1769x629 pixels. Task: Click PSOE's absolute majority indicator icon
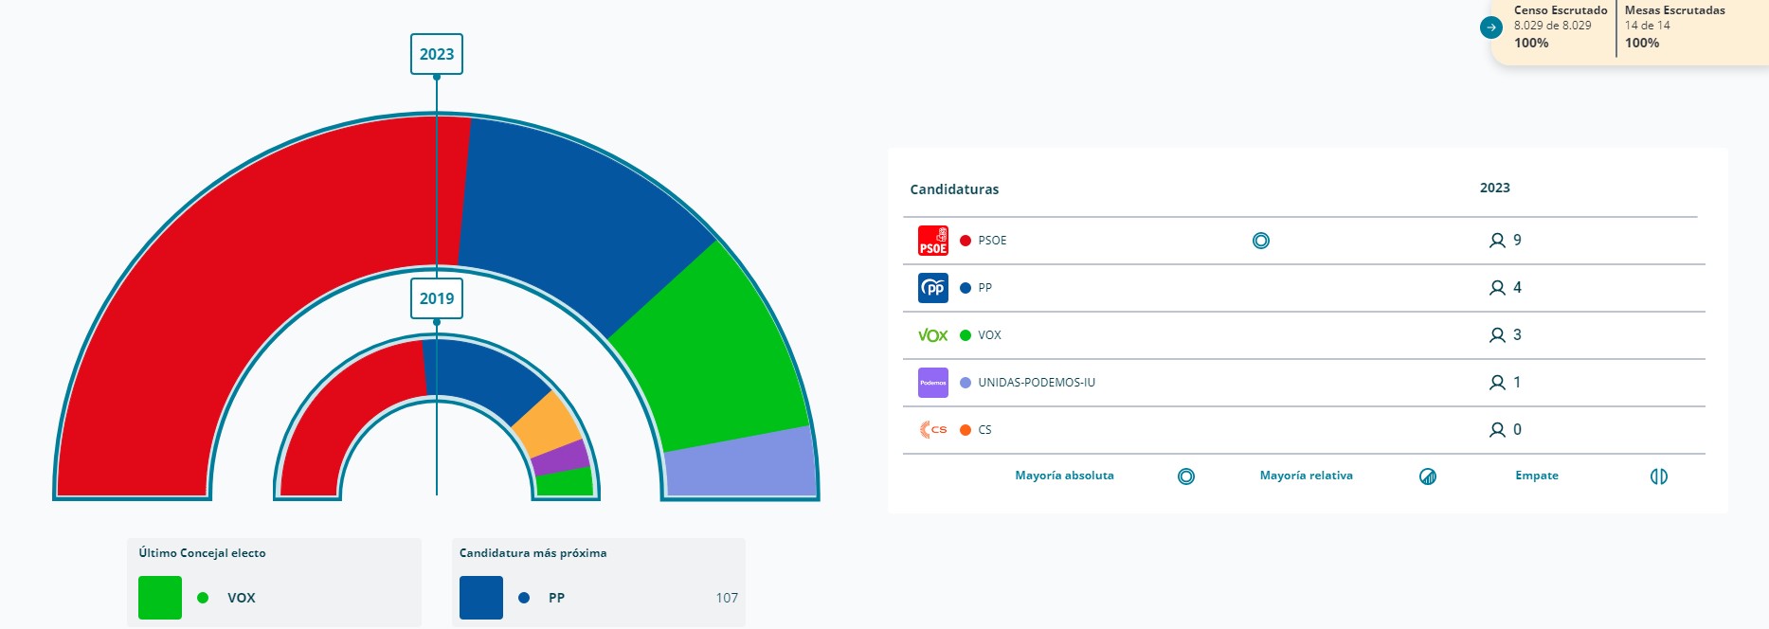[x=1261, y=241]
